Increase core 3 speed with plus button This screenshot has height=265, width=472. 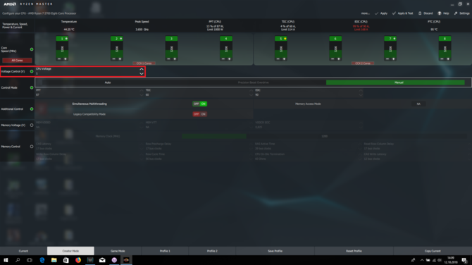point(175,59)
